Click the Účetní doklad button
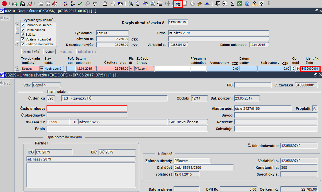This screenshot has height=192, width=322. (x=87, y=52)
